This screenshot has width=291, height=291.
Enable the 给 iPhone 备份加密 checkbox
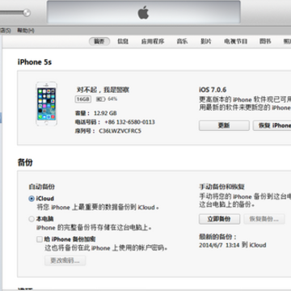40,239
